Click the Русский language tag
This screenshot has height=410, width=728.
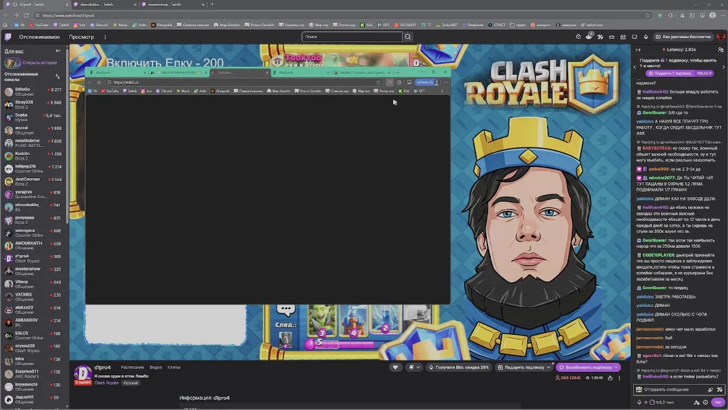pos(130,383)
